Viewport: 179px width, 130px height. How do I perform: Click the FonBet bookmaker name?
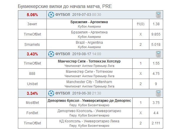(x=32, y=113)
